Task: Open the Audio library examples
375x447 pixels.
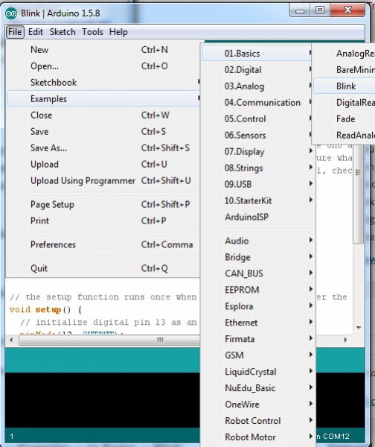Action: pyautogui.click(x=257, y=241)
